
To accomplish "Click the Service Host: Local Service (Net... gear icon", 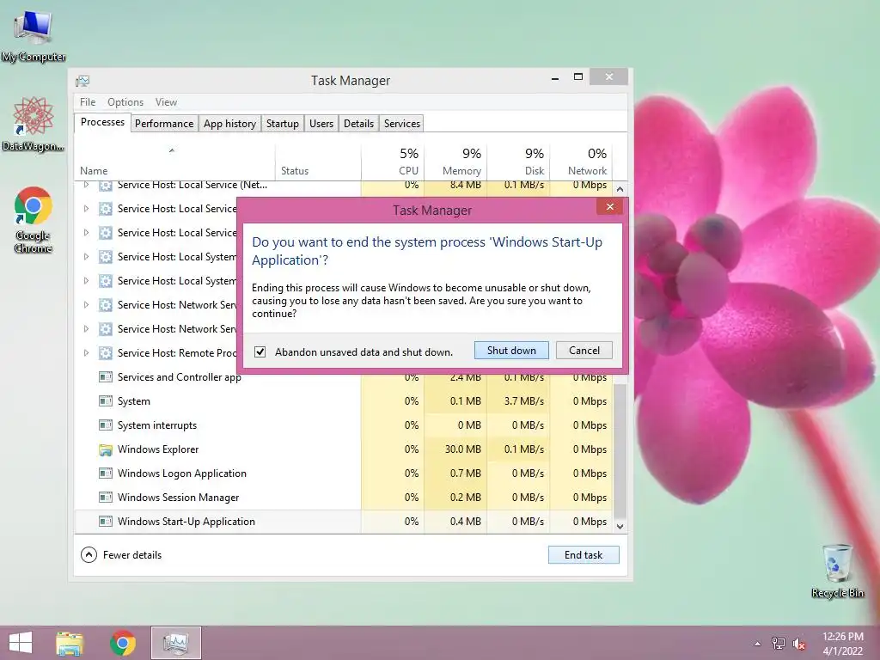I will (x=105, y=186).
